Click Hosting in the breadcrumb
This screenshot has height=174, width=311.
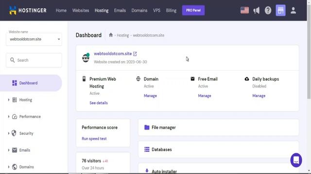click(123, 35)
